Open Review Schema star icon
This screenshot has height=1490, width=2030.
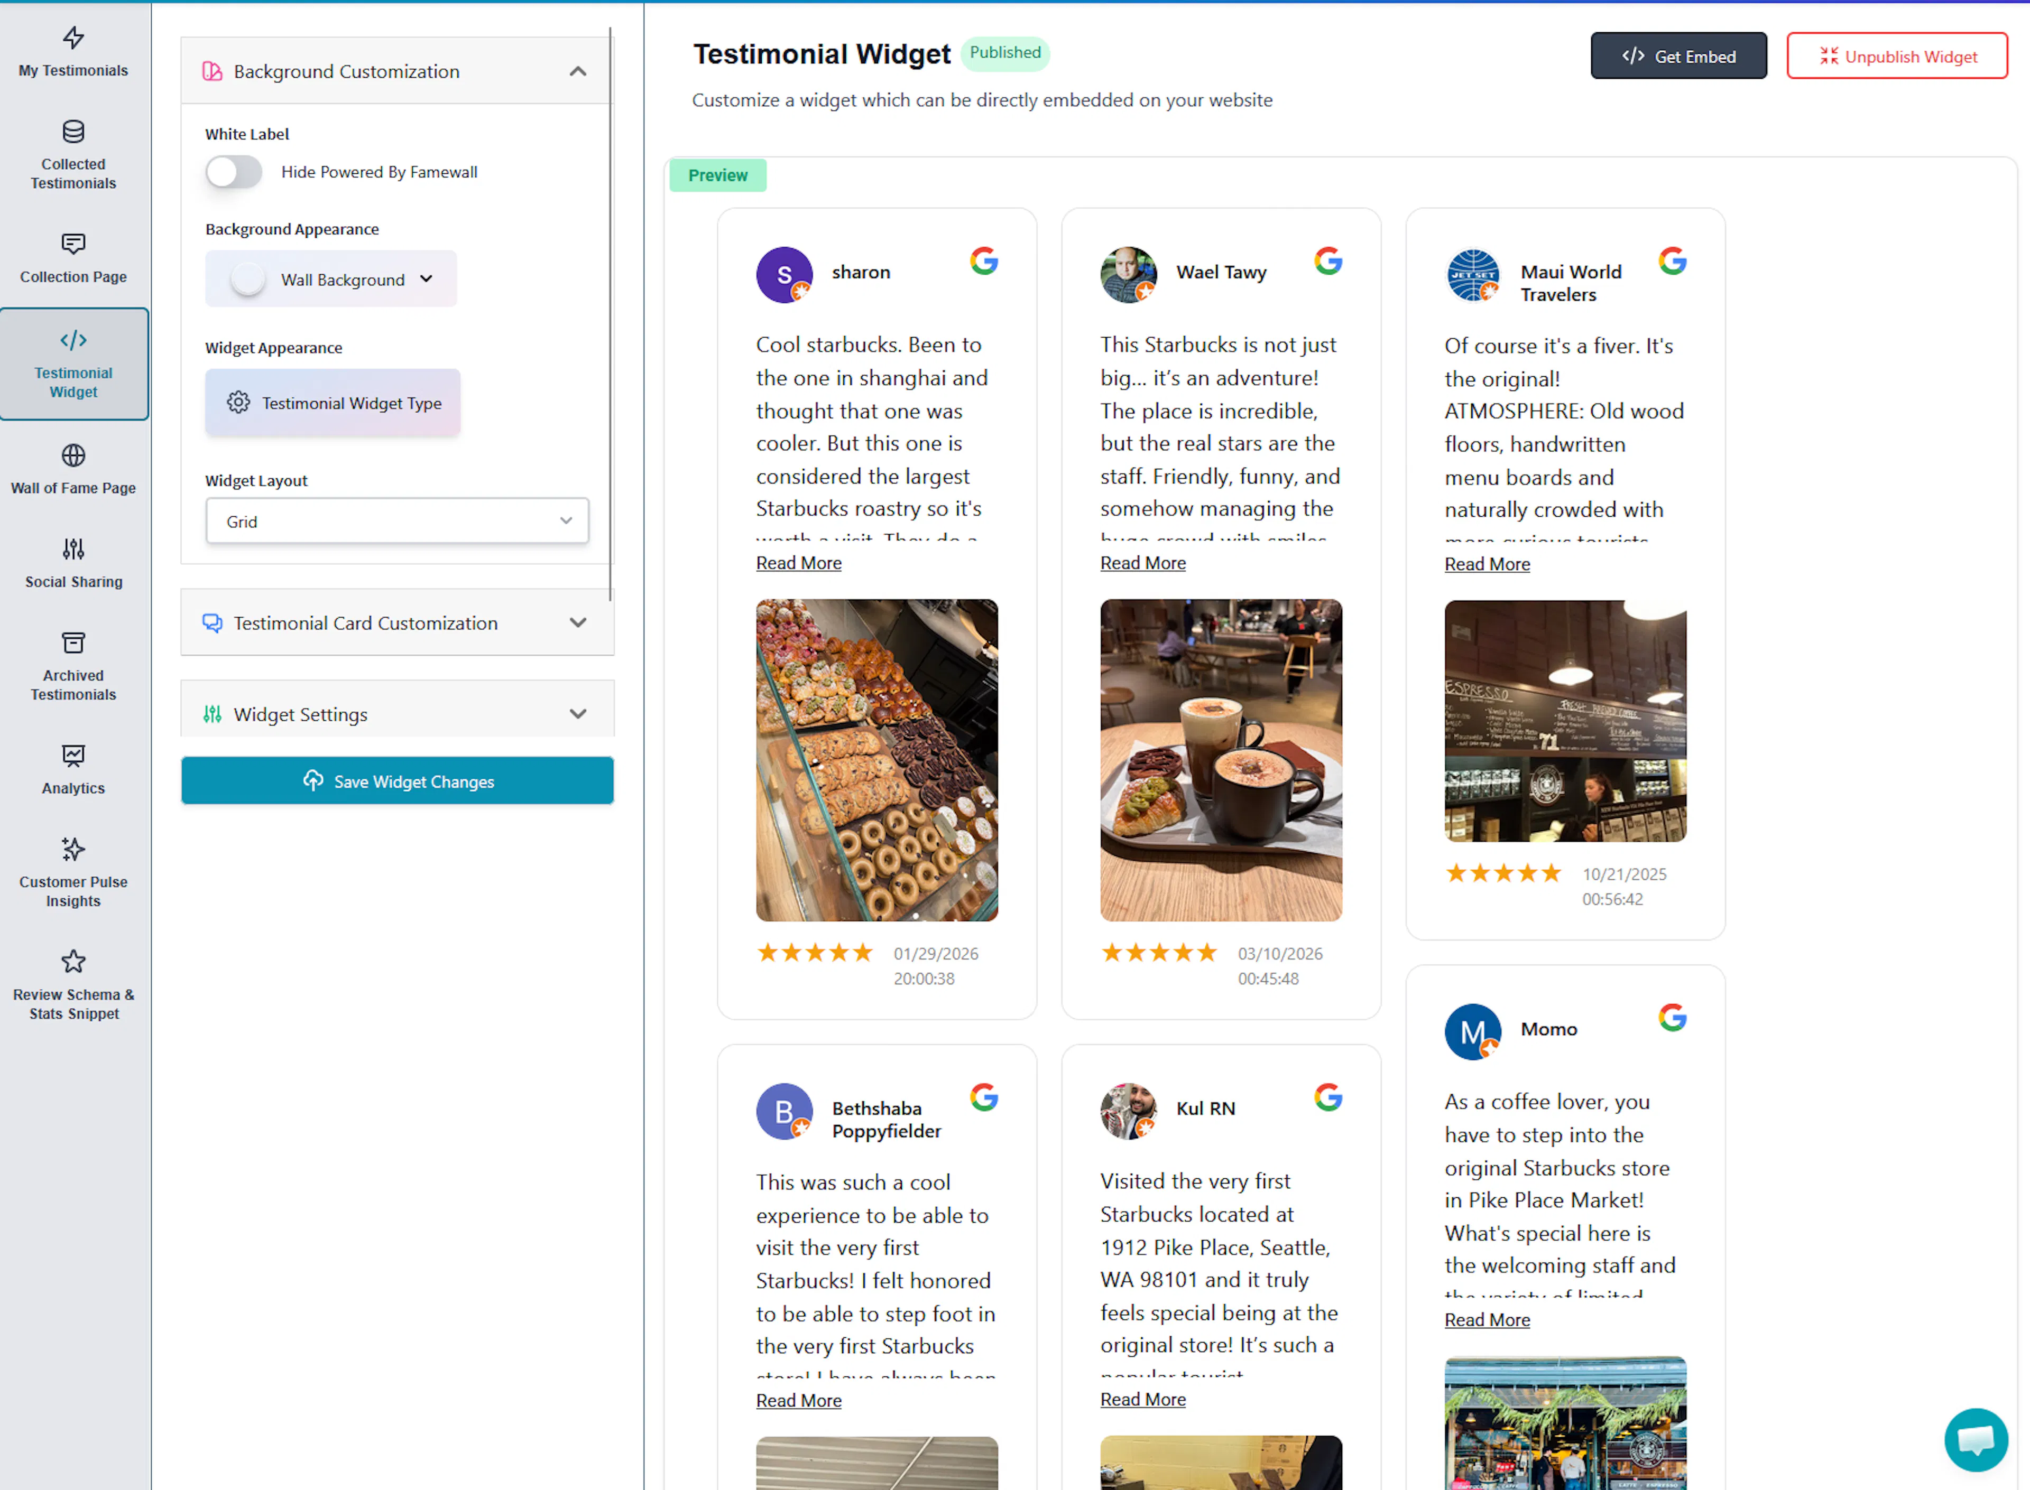pos(73,962)
